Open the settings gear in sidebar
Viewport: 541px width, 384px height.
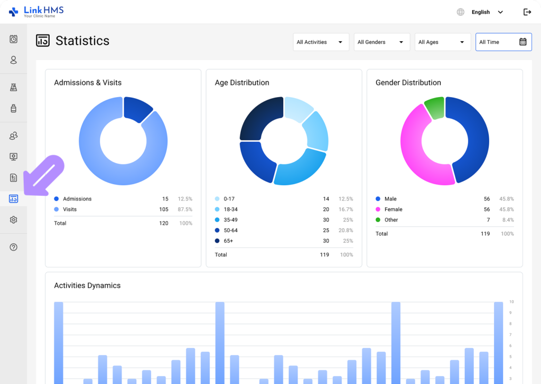pos(14,220)
